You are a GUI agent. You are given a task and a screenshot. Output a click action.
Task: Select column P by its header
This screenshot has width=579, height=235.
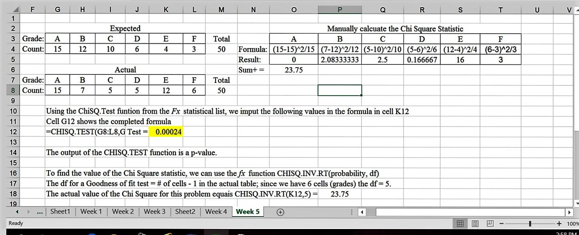[339, 9]
